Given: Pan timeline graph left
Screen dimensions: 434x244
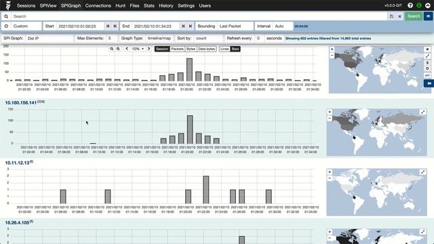Looking at the screenshot, I should point(127,49).
